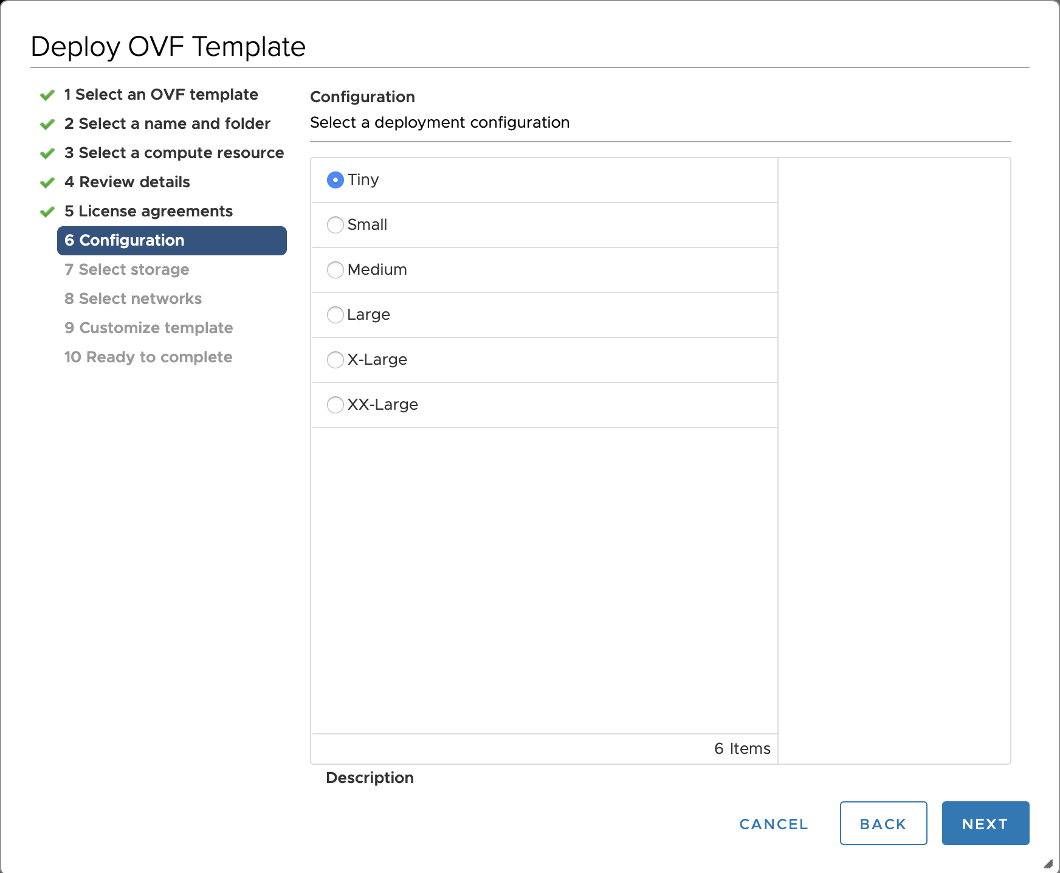Open step 4 Review details

(127, 182)
